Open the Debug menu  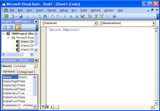(x=64, y=10)
